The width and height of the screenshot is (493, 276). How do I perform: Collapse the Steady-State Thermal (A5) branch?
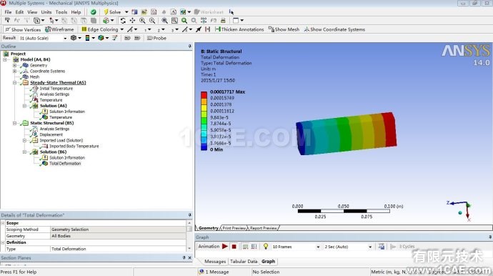[x=14, y=82]
